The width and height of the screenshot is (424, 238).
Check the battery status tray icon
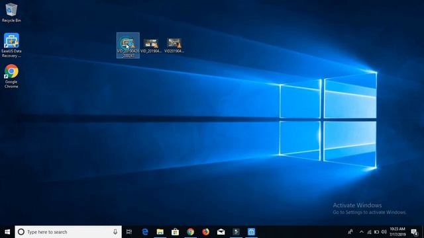click(x=376, y=232)
